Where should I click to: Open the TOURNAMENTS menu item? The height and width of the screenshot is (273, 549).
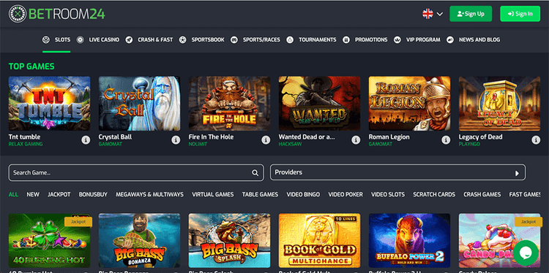(317, 40)
